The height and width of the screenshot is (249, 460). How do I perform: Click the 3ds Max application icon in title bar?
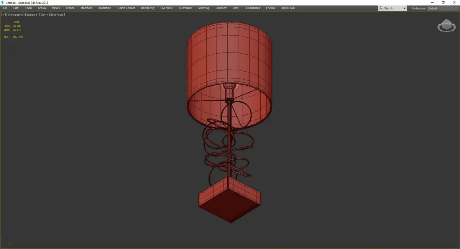pyautogui.click(x=3, y=3)
